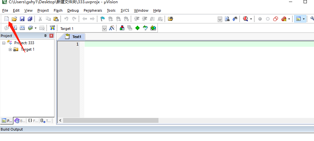Viewport: 314px width, 141px height.
Task: Open the batch build dropdown arrow
Action: click(36, 28)
